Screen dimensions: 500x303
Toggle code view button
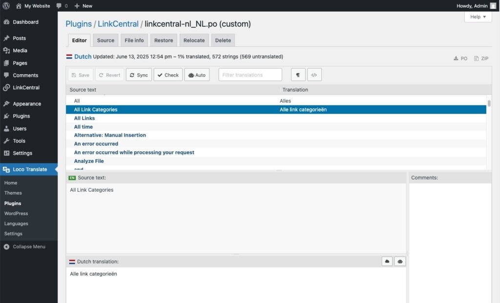click(x=314, y=75)
